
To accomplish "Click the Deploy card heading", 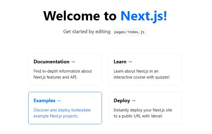I will 122,101.
